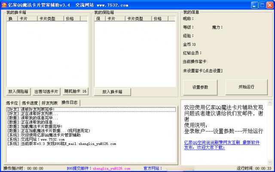Click the maximize button in title bar
Viewport: 275px width, 172px height.
click(261, 5)
